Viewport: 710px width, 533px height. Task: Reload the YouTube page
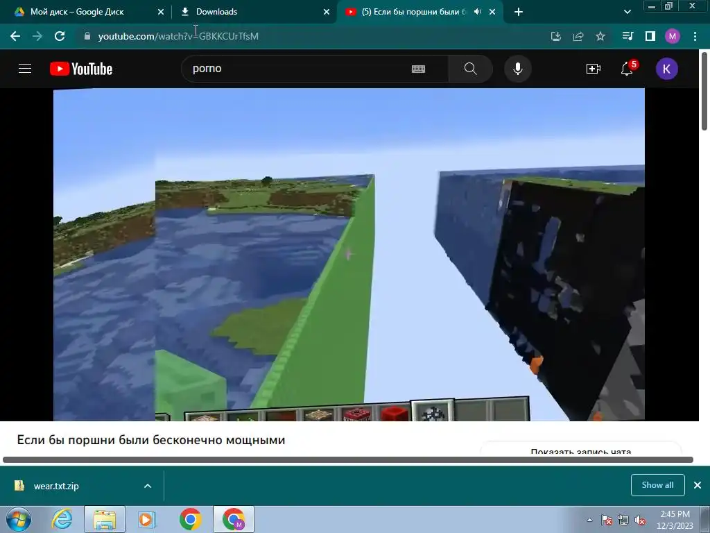[60, 36]
